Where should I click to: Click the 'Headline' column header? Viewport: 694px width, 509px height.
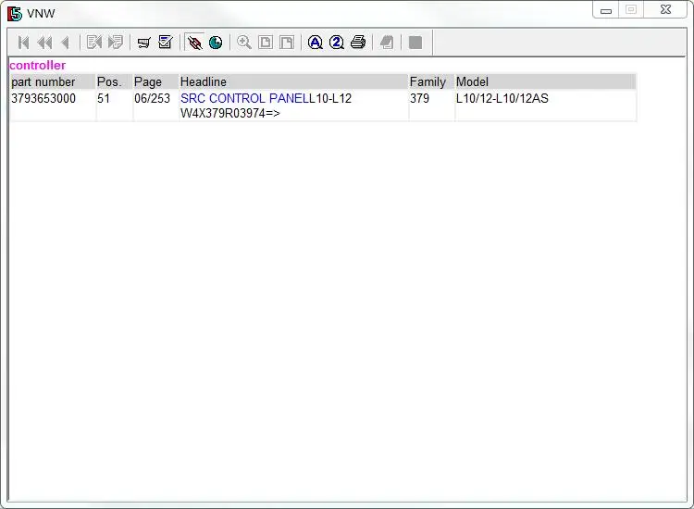click(x=293, y=81)
